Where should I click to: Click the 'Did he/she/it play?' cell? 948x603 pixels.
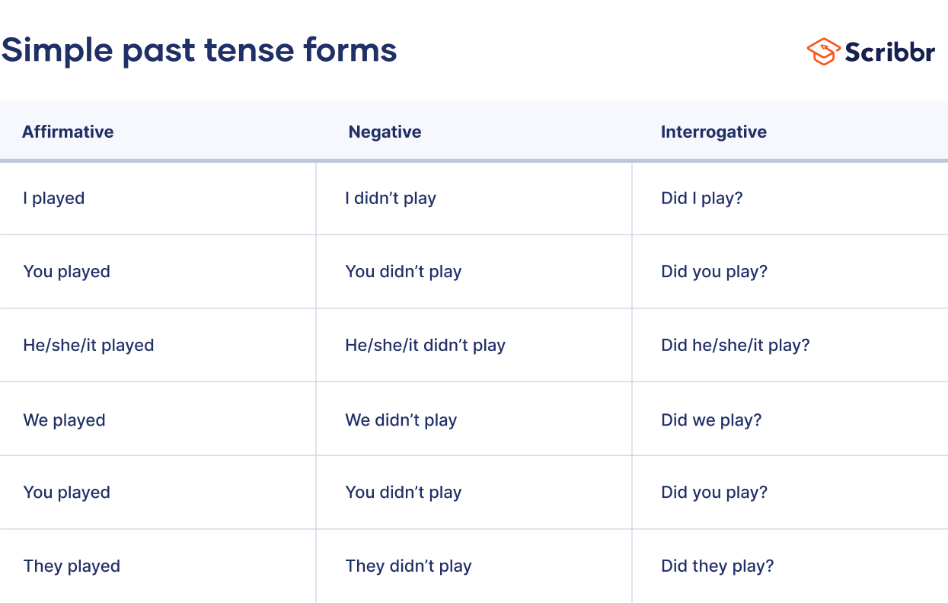pos(735,346)
